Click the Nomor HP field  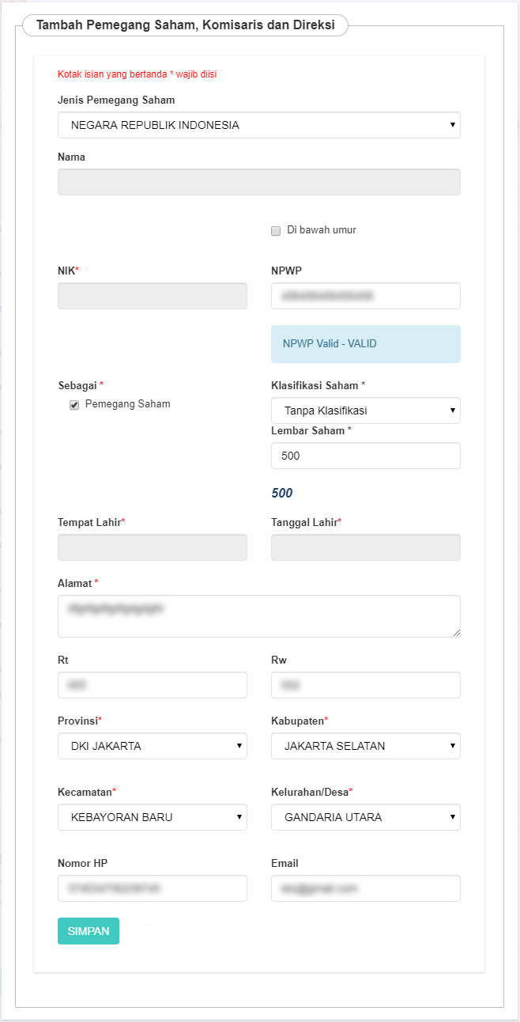152,888
